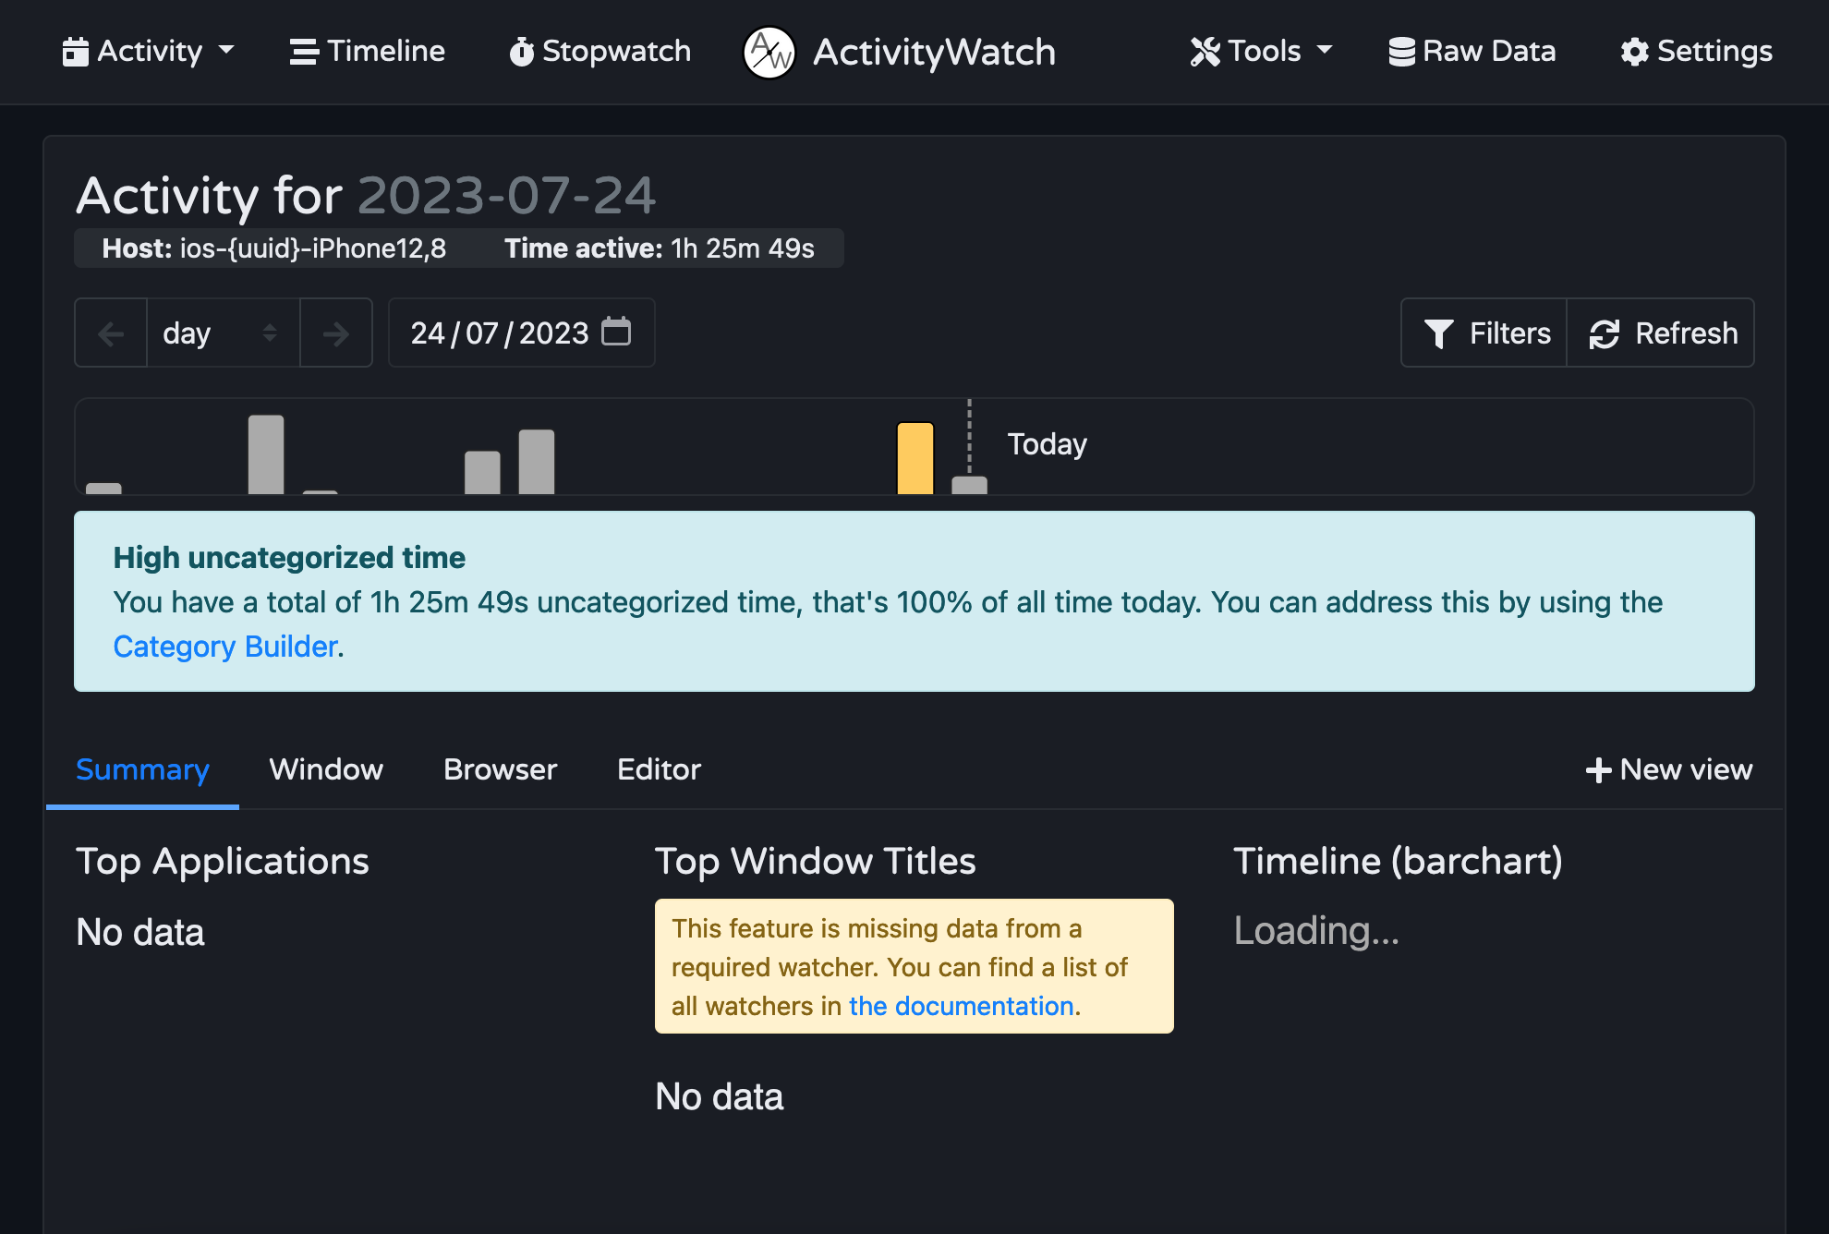Viewport: 1829px width, 1234px height.
Task: Open the documentation link in warning box
Action: coord(962,1006)
